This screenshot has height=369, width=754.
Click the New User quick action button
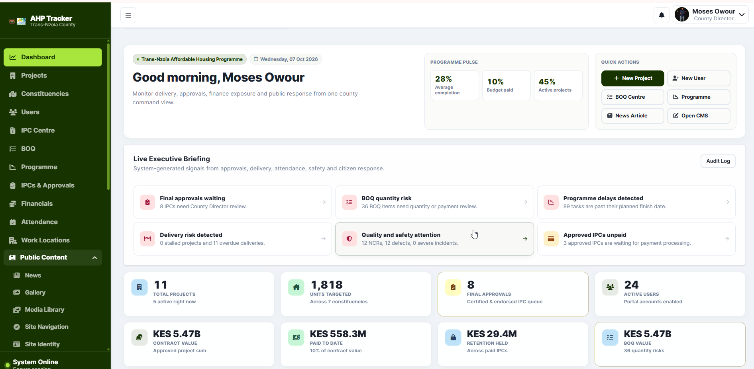point(699,78)
